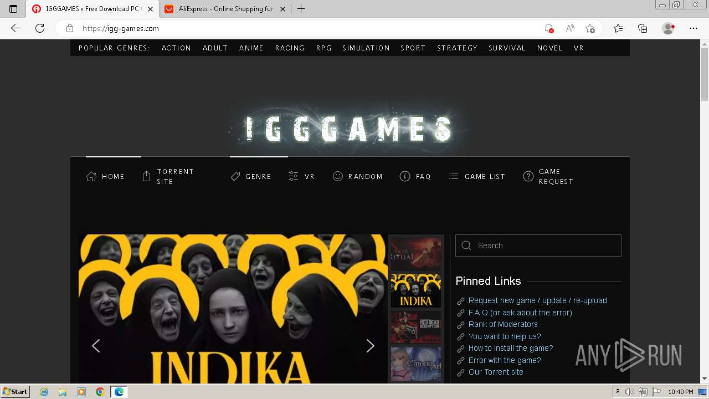The width and height of the screenshot is (709, 399).
Task: Open F.A.Q (or ask about the error)
Action: 520,313
